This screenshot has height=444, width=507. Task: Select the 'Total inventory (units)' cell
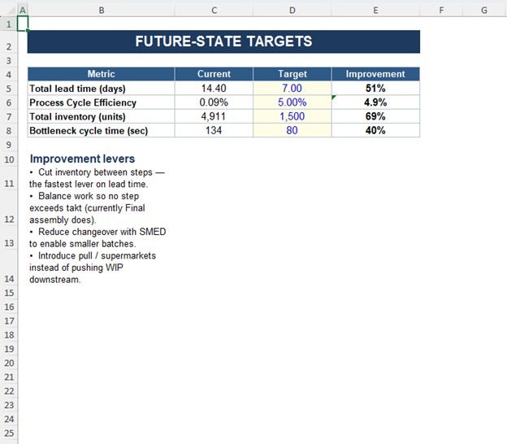tap(102, 116)
